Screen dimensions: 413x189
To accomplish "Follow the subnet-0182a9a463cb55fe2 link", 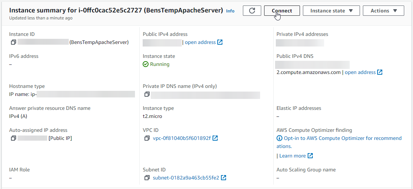I will 186,178.
